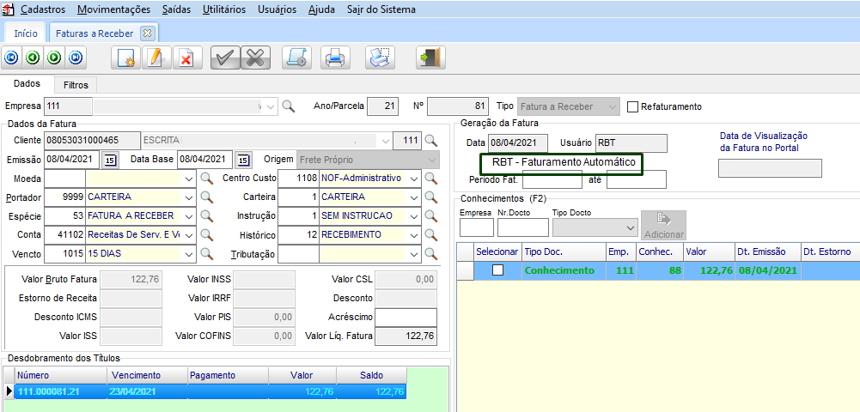
Task: Enable the Refaturamento checkbox
Action: coord(633,106)
